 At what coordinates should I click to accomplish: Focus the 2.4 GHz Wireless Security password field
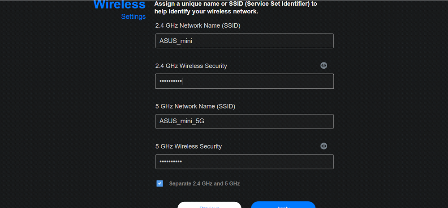coord(245,81)
